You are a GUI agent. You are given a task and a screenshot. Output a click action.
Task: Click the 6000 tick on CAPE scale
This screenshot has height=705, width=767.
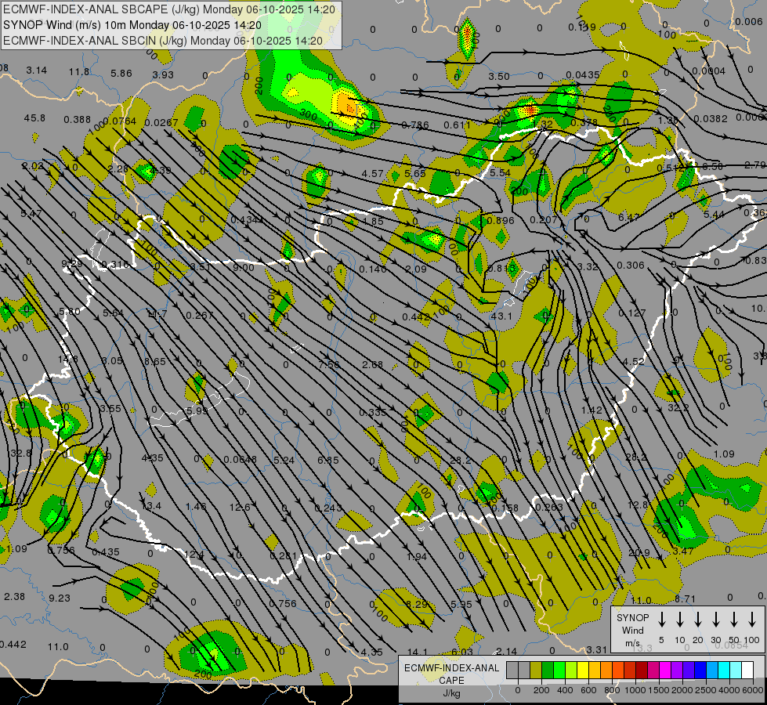[753, 690]
